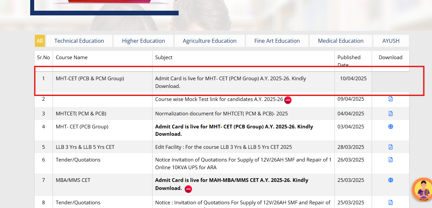Download the Course wise Mock Test PDF
The image size is (432, 208).
(x=390, y=99)
